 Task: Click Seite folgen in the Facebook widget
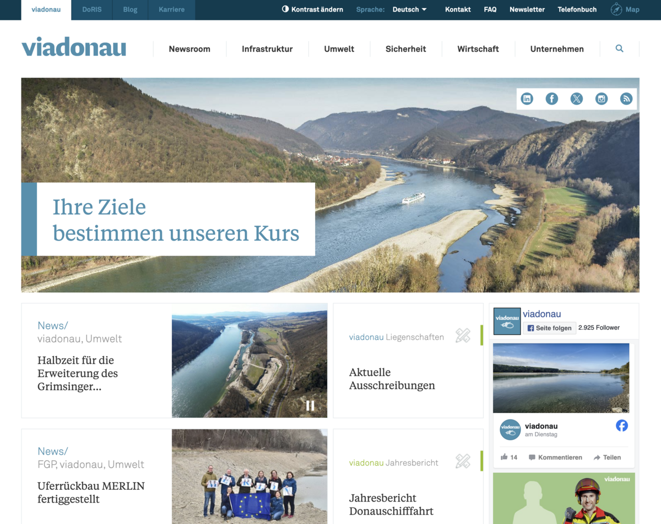(x=549, y=328)
